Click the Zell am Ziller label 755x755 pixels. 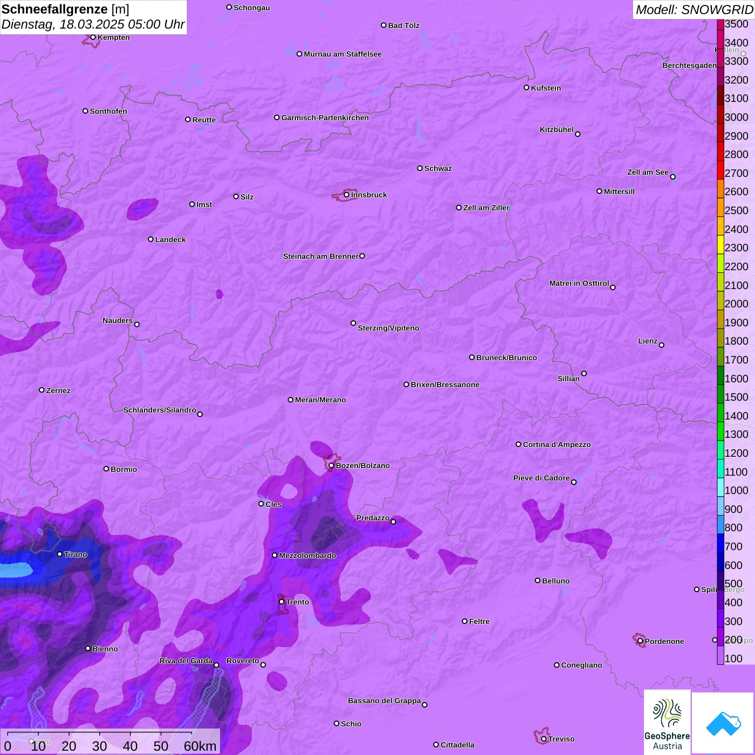pos(486,208)
